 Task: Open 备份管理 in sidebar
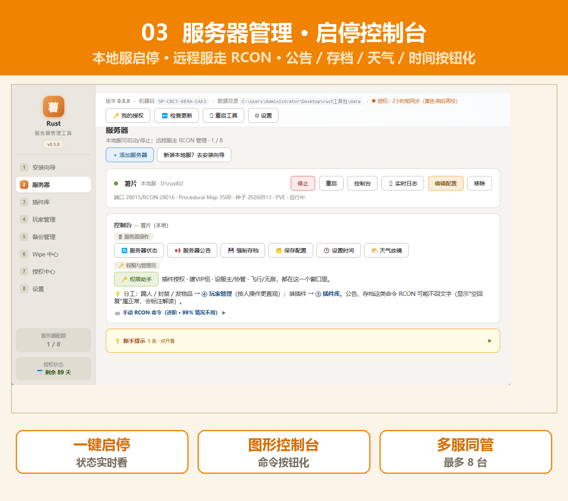coord(53,237)
